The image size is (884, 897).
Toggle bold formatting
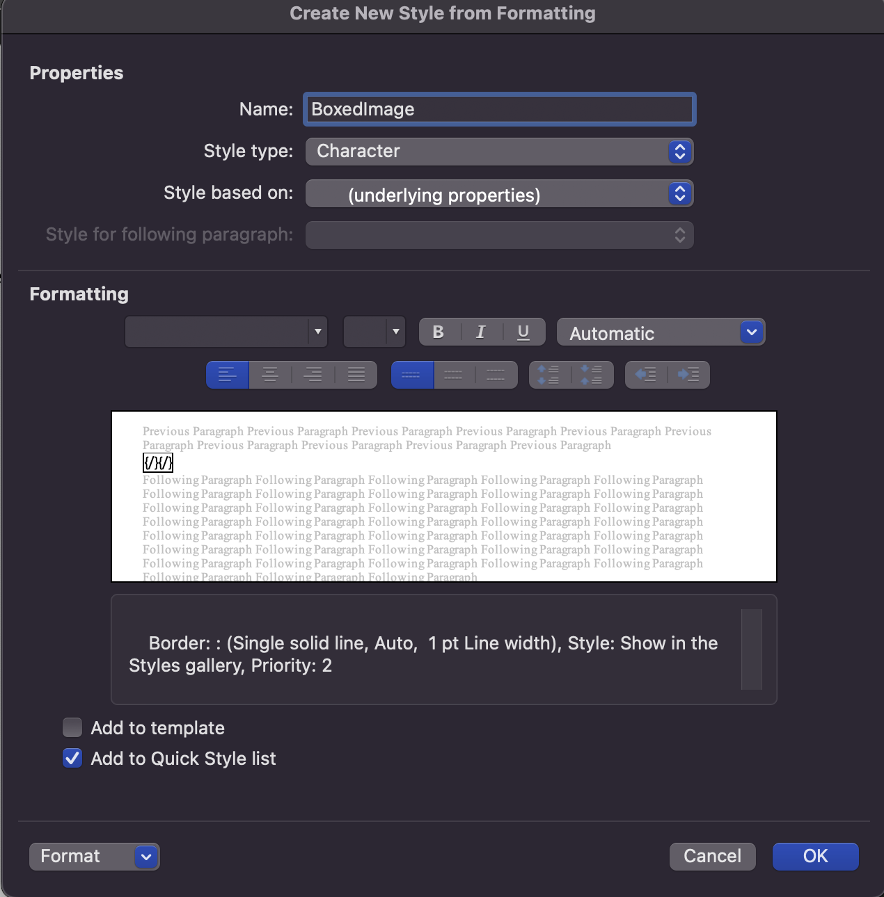(439, 332)
